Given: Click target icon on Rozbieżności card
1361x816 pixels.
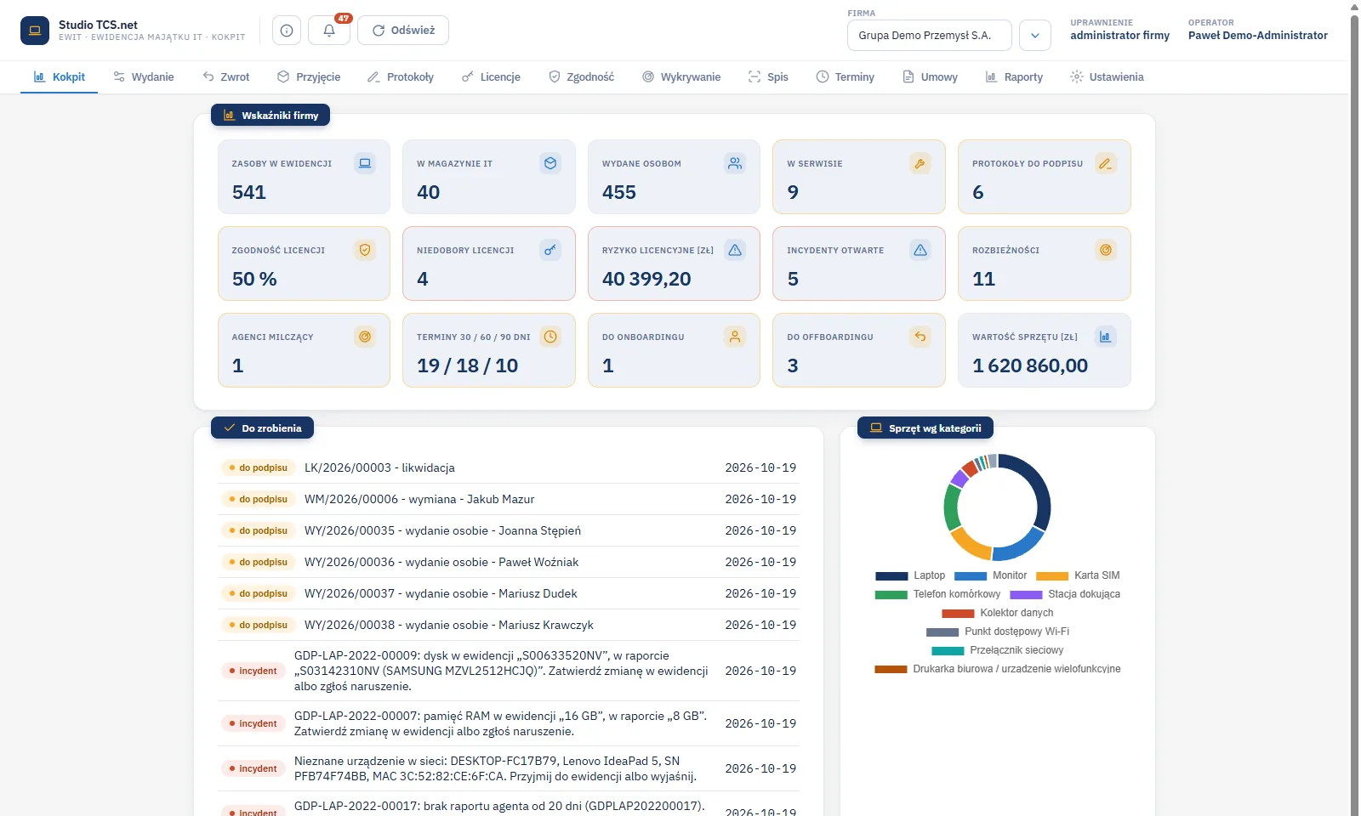Looking at the screenshot, I should click(x=1106, y=250).
